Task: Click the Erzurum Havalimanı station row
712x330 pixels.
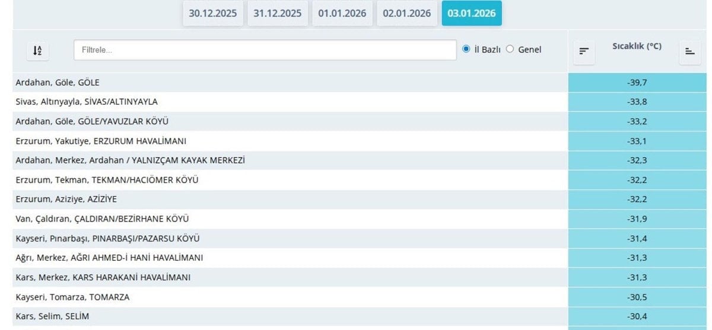Action: click(x=101, y=141)
